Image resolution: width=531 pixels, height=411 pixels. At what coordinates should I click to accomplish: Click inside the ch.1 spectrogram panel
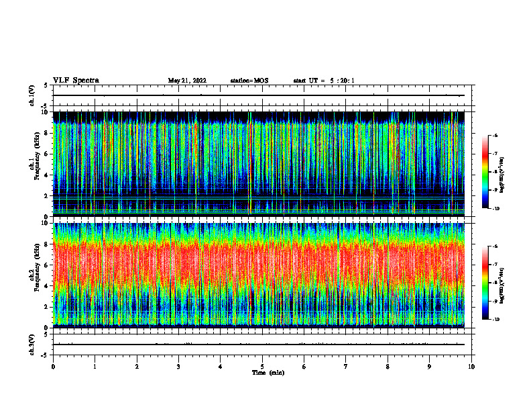pyautogui.click(x=259, y=164)
